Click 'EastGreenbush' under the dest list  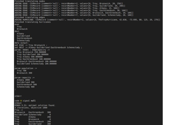(24, 38)
